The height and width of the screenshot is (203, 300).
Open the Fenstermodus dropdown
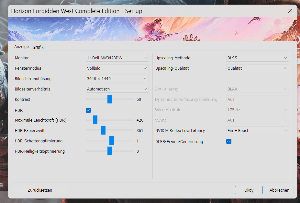(117, 68)
